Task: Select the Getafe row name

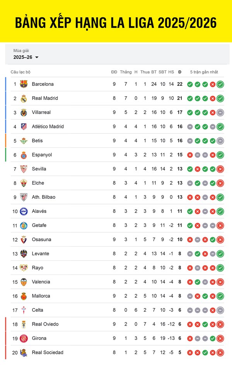Action: tap(39, 225)
